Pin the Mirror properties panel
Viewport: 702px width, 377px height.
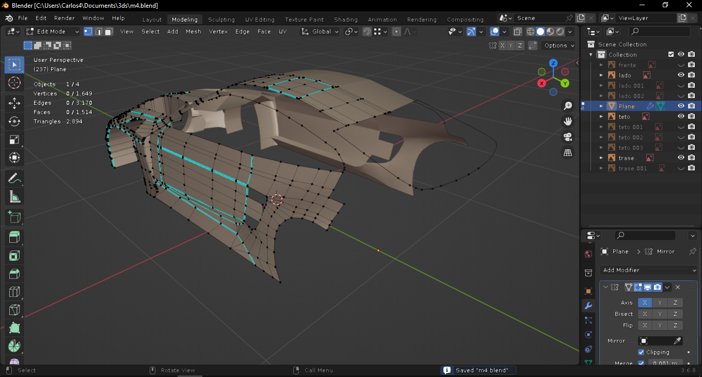[x=693, y=252]
